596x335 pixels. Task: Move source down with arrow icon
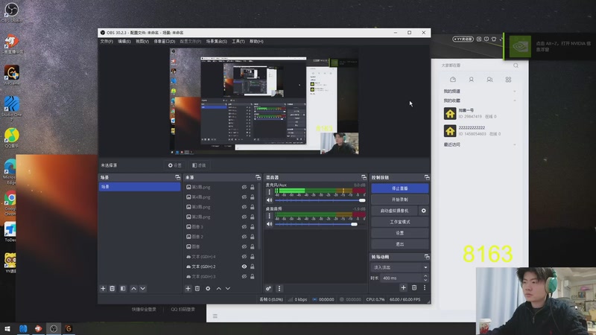click(228, 289)
